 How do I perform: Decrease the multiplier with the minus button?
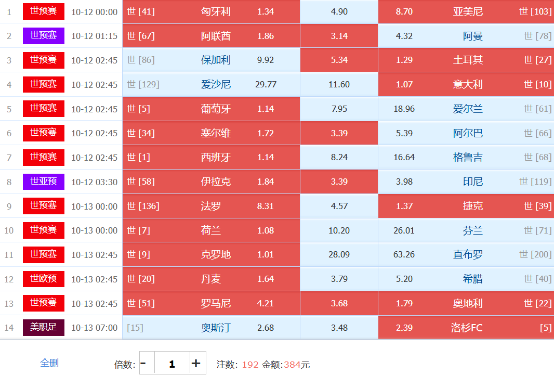tap(144, 364)
